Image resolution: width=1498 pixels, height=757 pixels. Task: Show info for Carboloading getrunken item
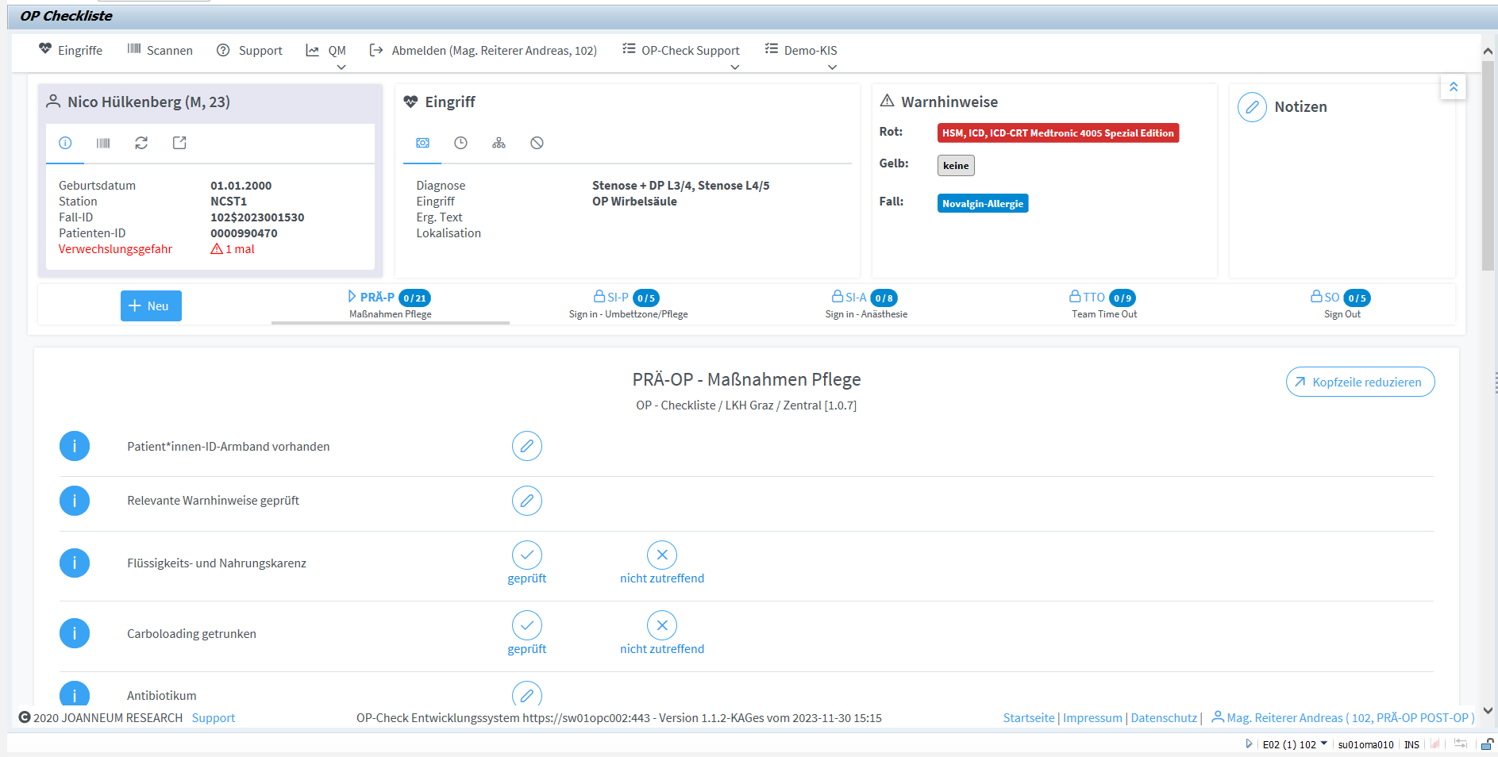point(75,633)
